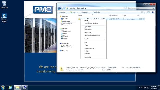160x90 pixels.
Task: Click the zipped folder icon in details pane
Action: point(62,69)
